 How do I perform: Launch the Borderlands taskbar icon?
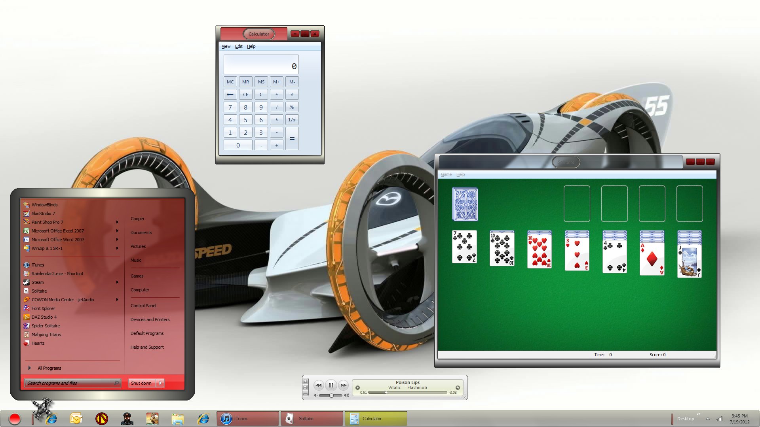click(102, 418)
